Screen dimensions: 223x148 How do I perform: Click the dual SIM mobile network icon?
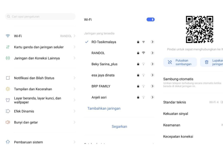click(8, 47)
